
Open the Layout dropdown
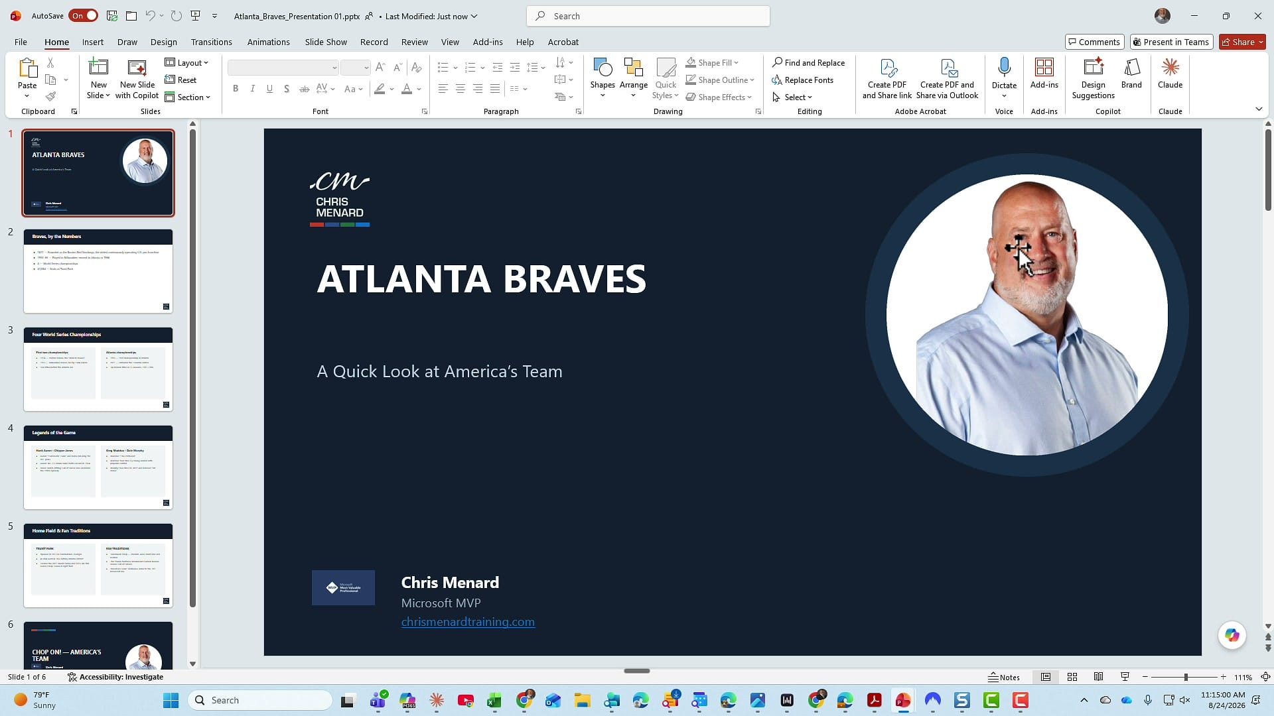pyautogui.click(x=187, y=62)
